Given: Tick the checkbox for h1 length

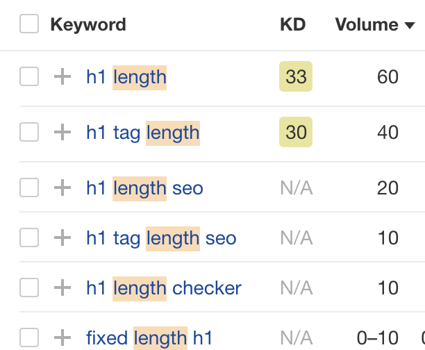Looking at the screenshot, I should pyautogui.click(x=29, y=76).
